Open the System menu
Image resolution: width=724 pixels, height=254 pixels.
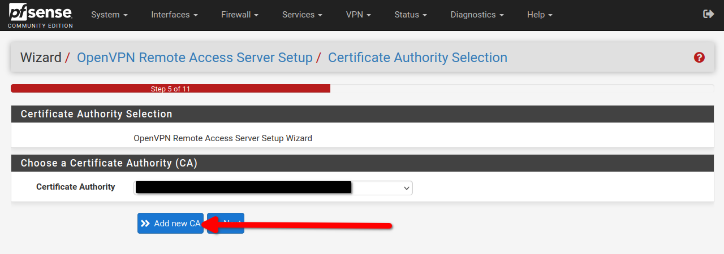109,15
